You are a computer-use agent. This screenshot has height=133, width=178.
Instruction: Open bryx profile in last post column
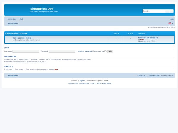pyautogui.click(x=142, y=40)
